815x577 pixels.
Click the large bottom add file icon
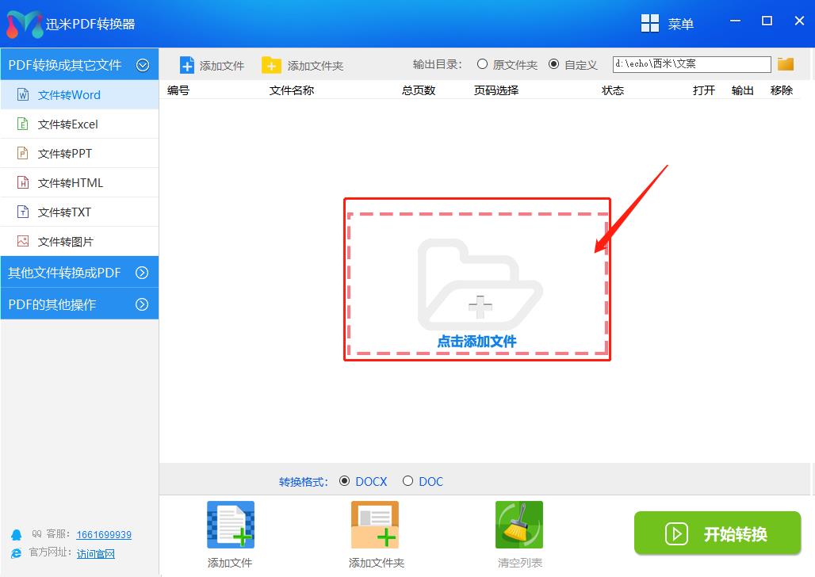[x=230, y=525]
